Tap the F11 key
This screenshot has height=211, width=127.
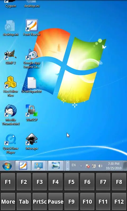point(103,202)
